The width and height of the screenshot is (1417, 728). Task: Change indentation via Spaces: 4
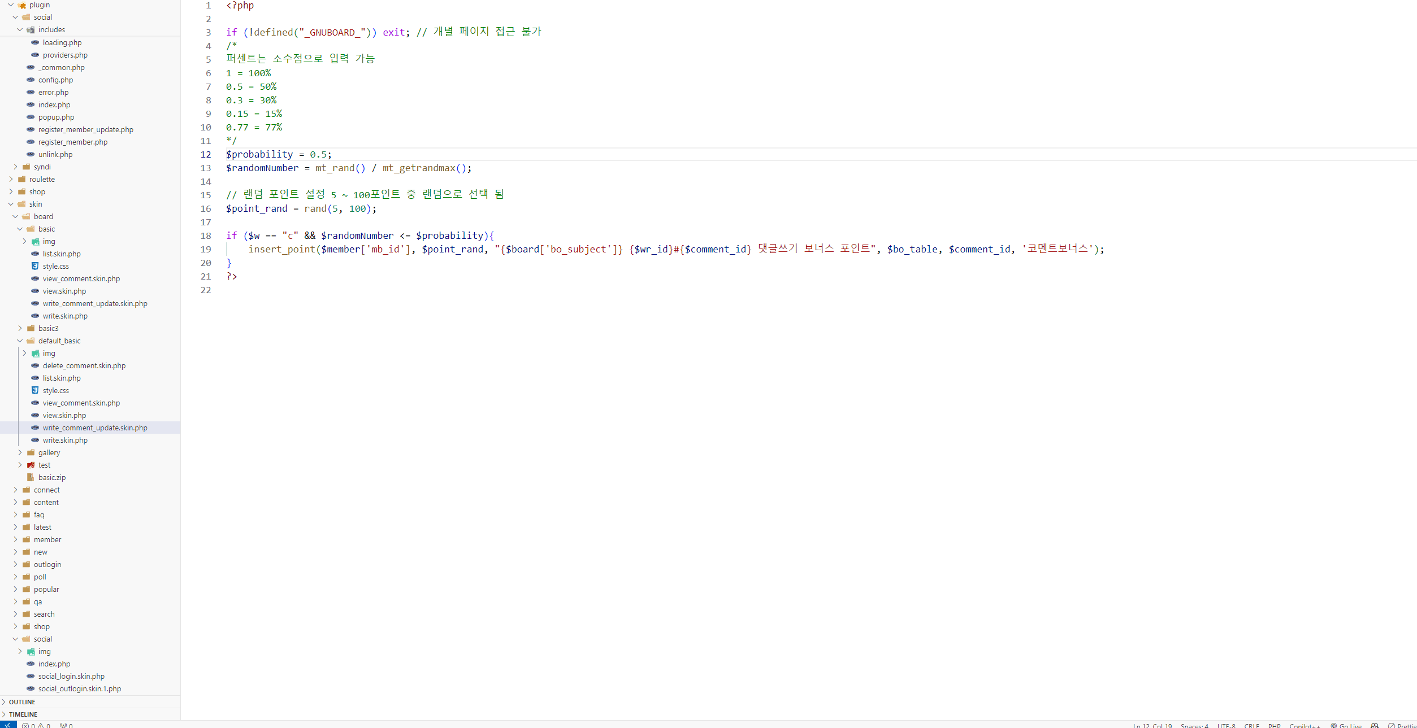[x=1194, y=725]
